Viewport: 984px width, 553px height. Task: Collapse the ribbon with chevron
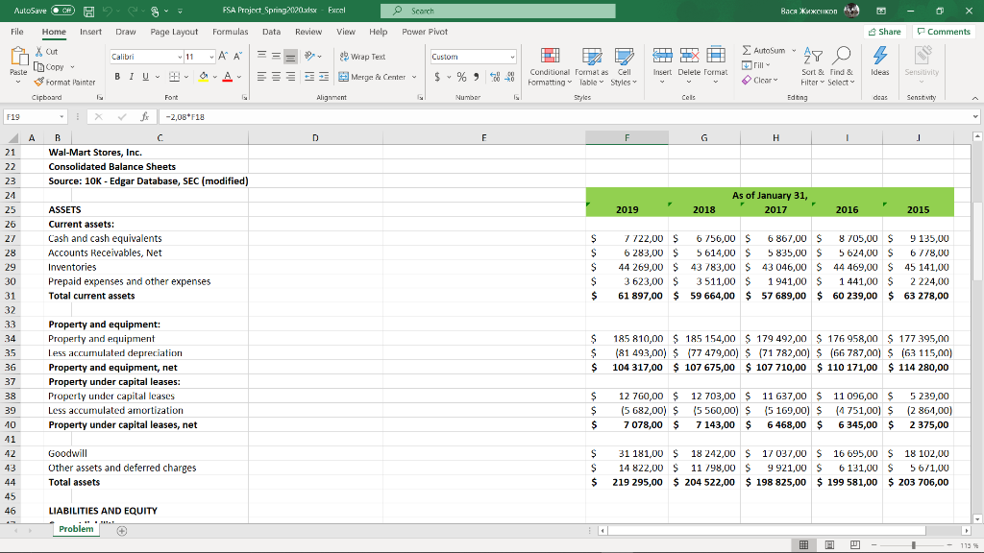pyautogui.click(x=974, y=98)
